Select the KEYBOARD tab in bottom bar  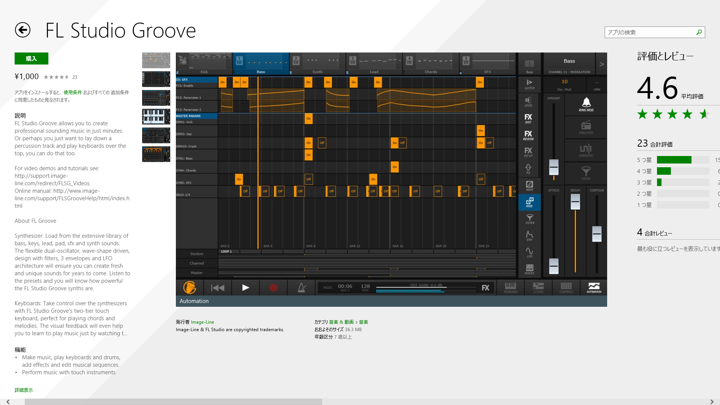(510, 288)
